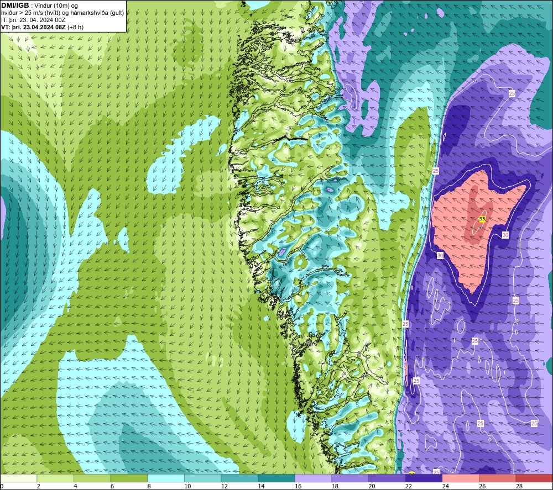Select the 0–2 m/s palest color swatch
Viewport: 553px width, 490px height.
pyautogui.click(x=19, y=478)
